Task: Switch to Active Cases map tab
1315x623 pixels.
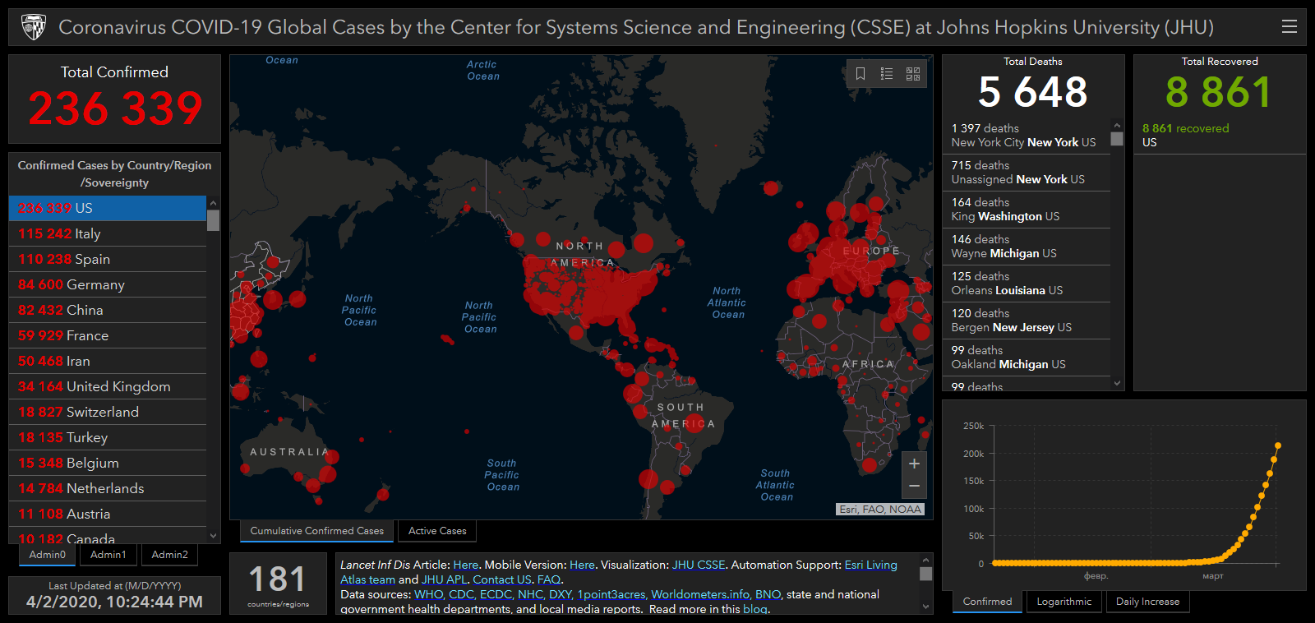Action: pos(437,531)
